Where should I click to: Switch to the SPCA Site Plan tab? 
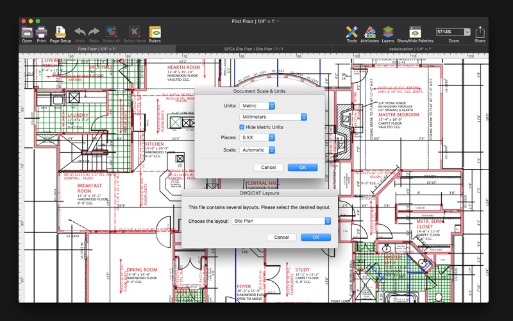(x=253, y=49)
